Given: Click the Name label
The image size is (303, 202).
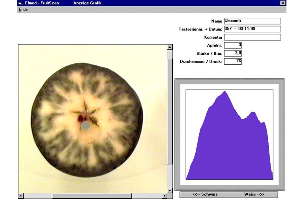Looking at the screenshot, I should (217, 21).
